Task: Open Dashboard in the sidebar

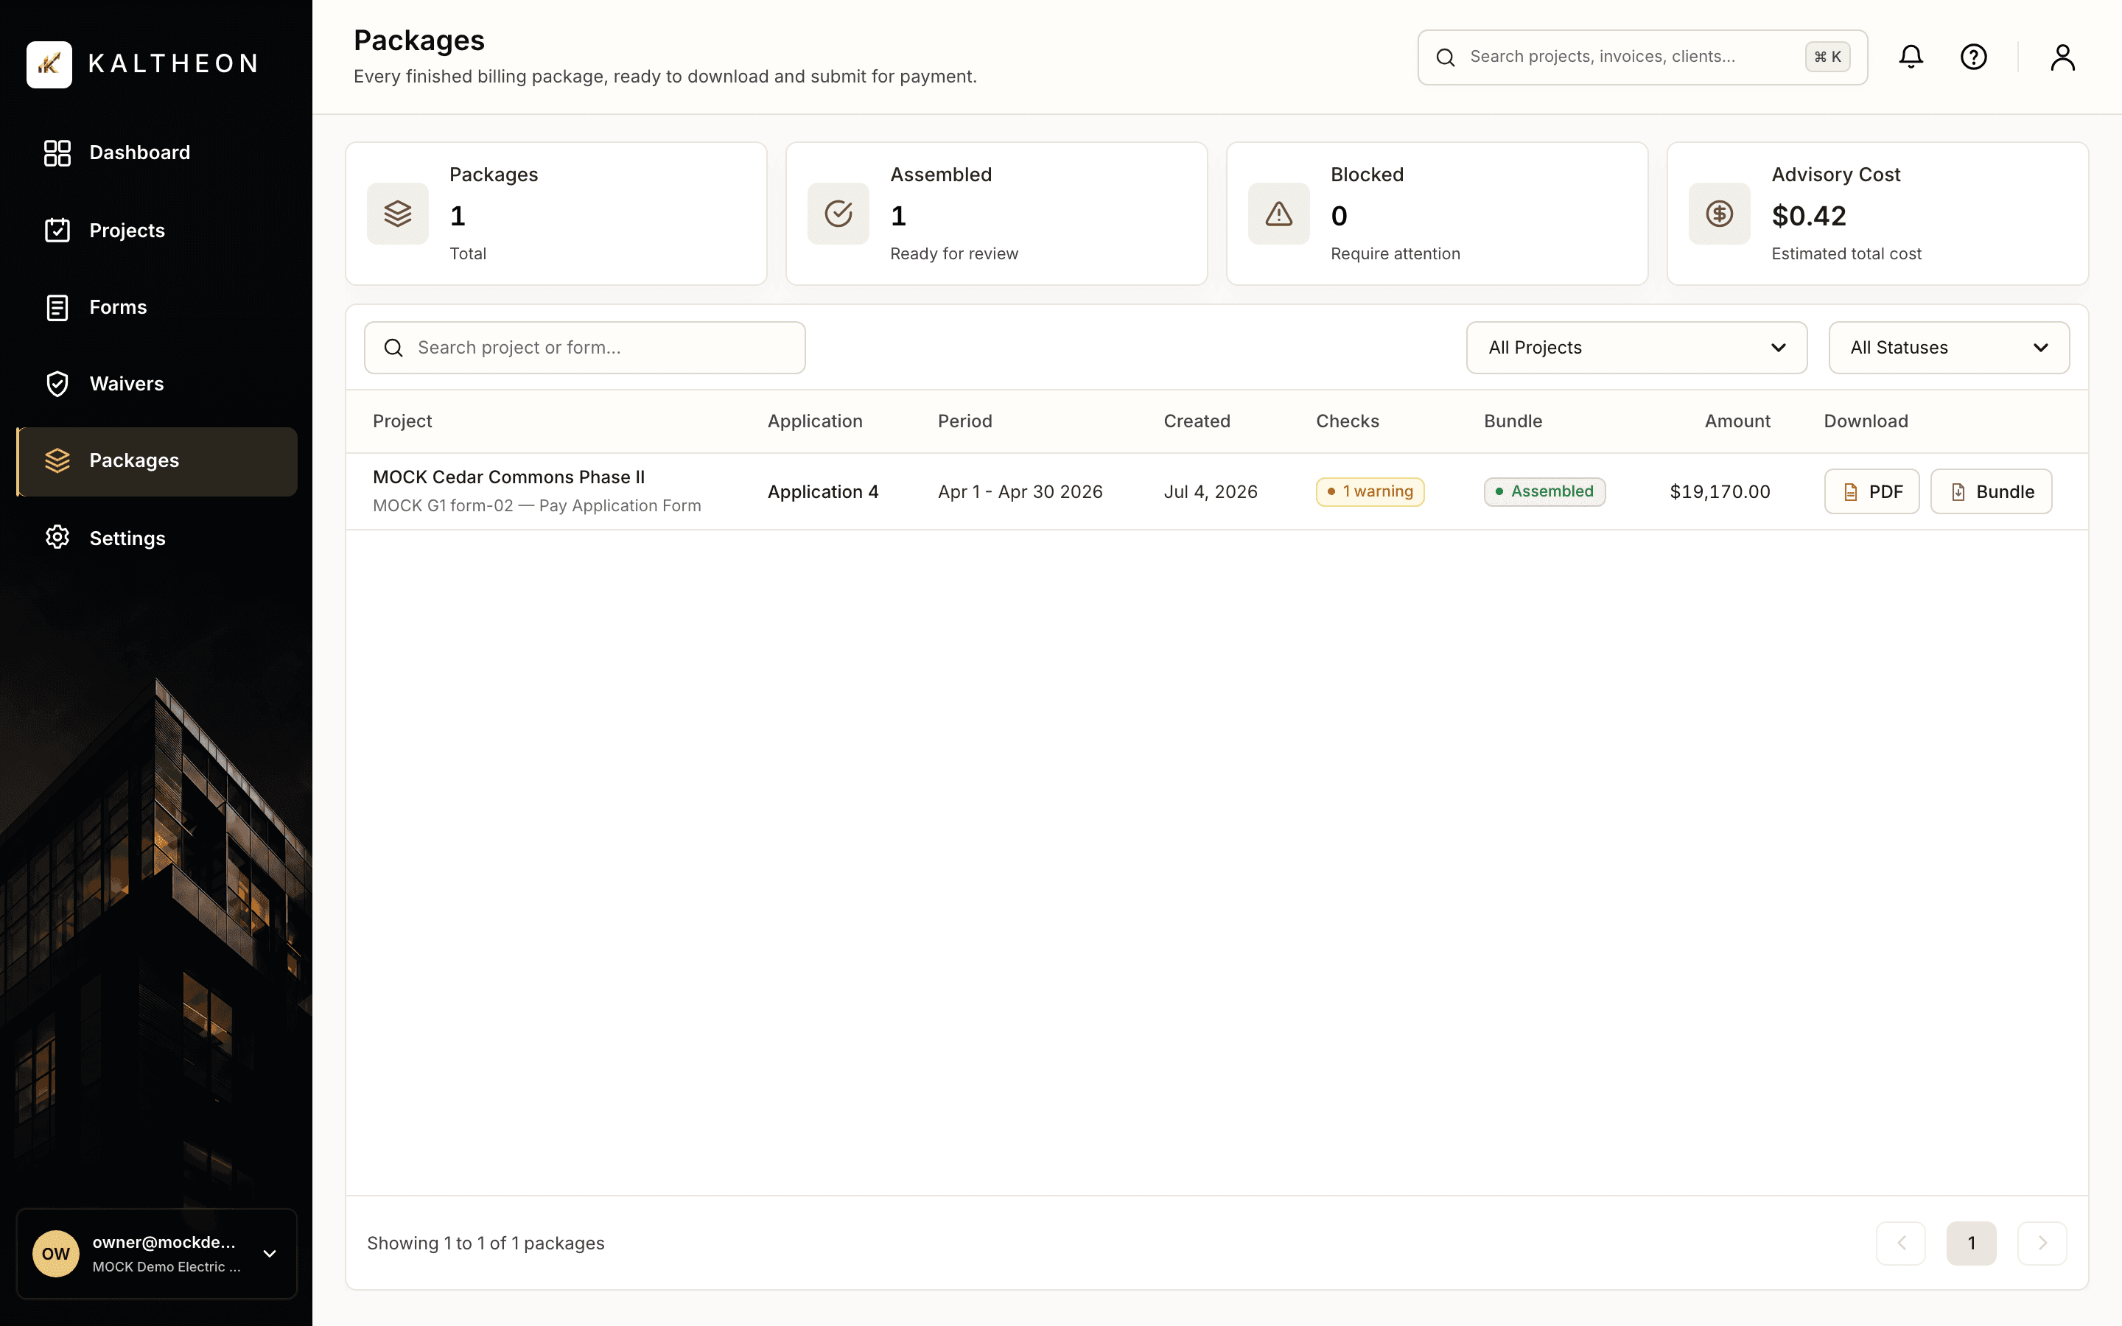Action: [157, 152]
